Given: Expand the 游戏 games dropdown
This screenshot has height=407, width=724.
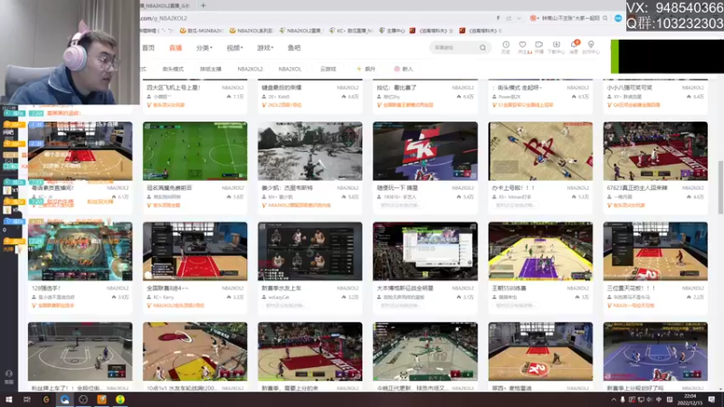Looking at the screenshot, I should [x=265, y=48].
